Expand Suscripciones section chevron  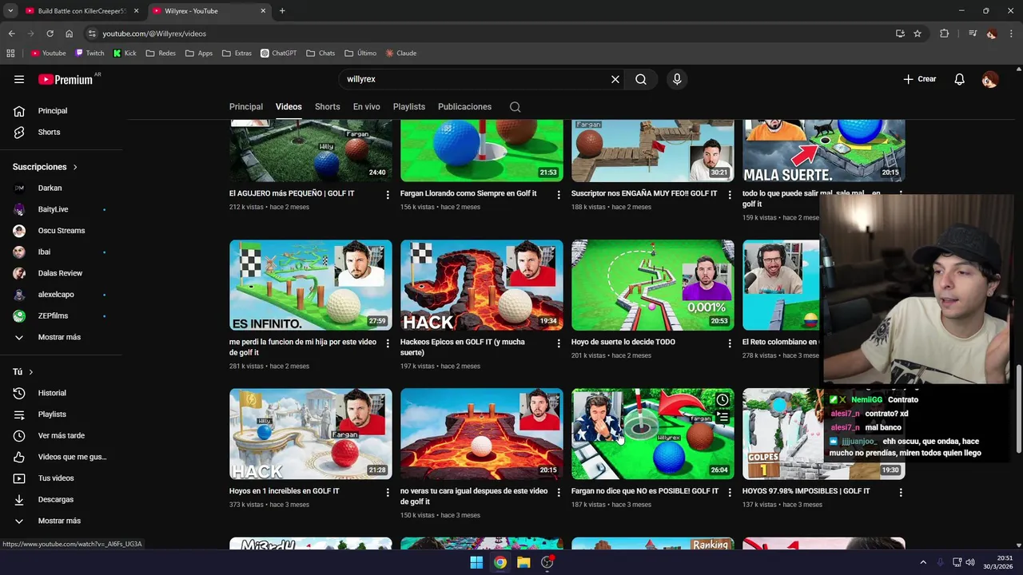75,167
